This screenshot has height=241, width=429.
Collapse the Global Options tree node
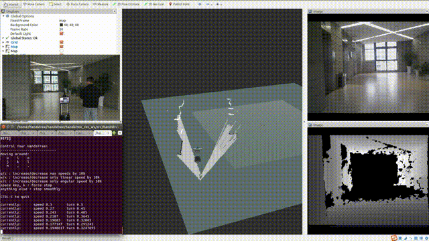point(3,16)
